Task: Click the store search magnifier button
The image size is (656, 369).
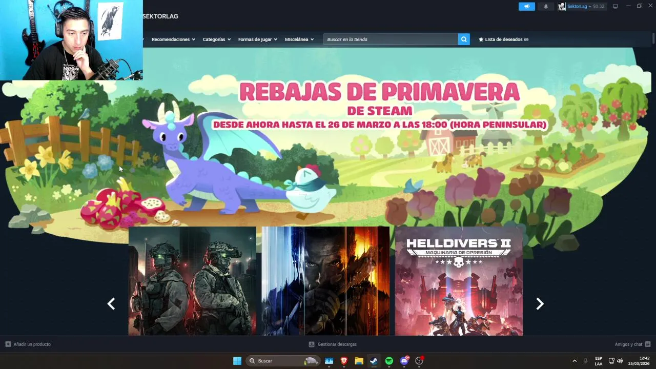Action: [x=464, y=39]
